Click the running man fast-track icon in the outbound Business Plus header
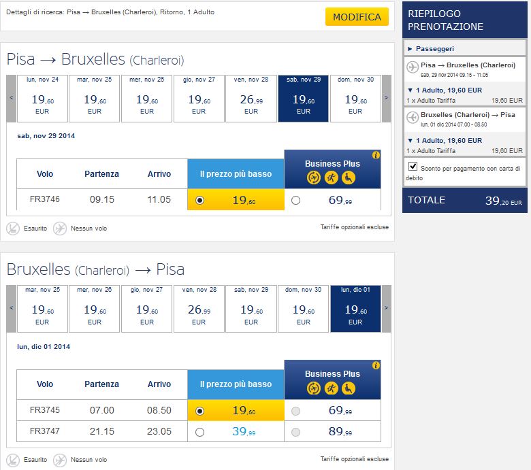 click(331, 178)
